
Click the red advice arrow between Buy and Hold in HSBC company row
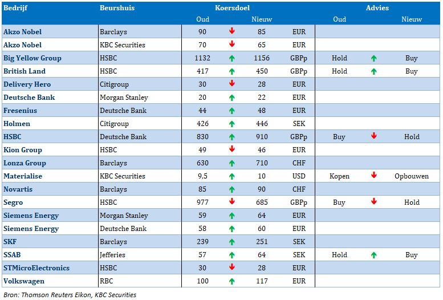click(x=374, y=136)
